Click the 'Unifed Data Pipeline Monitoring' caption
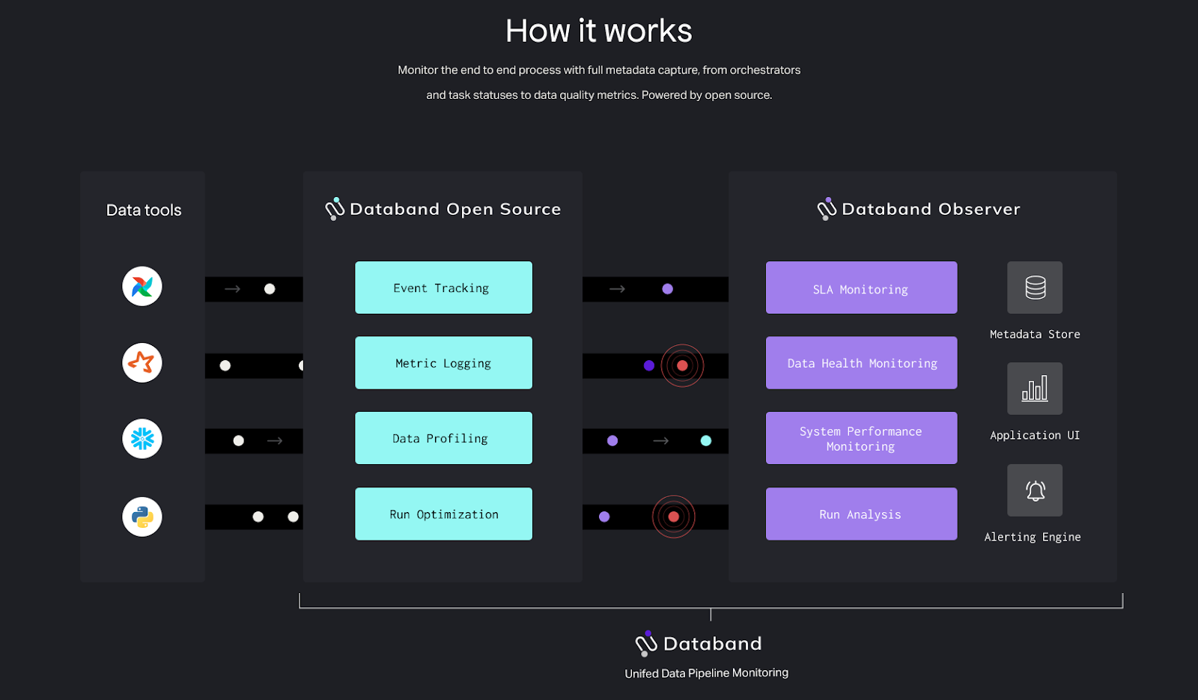Screen dimensions: 1198x700 pos(707,673)
